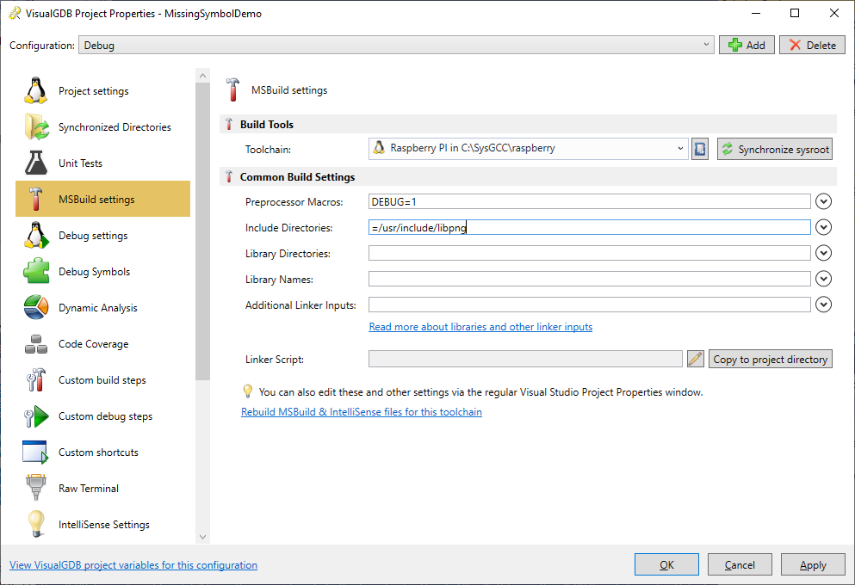The width and height of the screenshot is (855, 585).
Task: Click the Raw Terminal serial connector icon
Action: [x=36, y=488]
